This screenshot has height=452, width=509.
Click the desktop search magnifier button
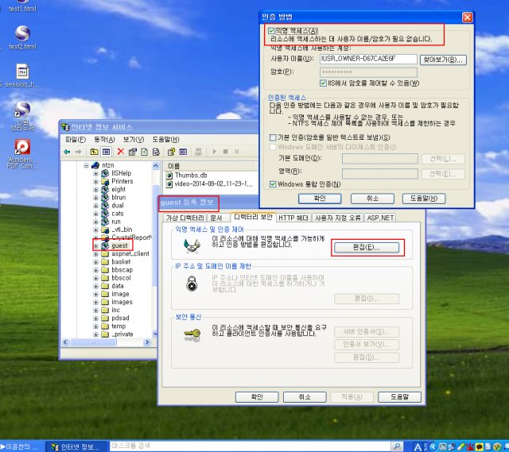click(x=397, y=446)
